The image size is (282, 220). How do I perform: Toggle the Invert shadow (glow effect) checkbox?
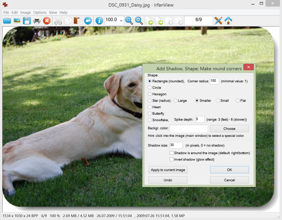(172, 160)
